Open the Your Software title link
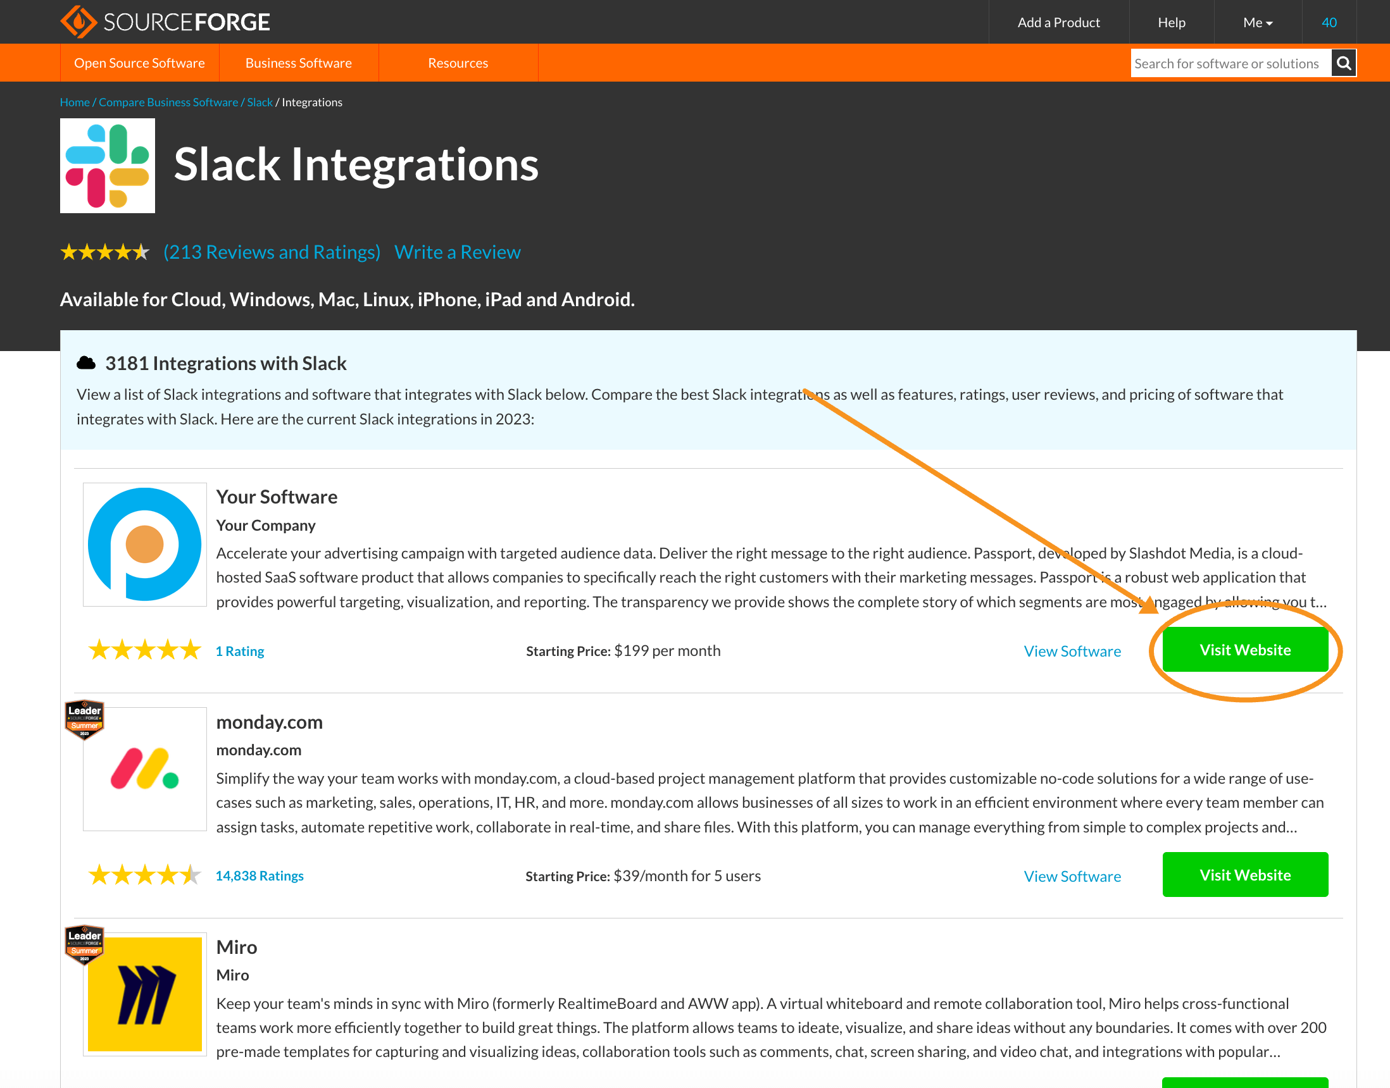This screenshot has height=1088, width=1390. [x=277, y=497]
